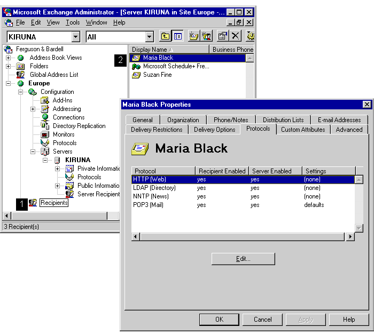Click the Public Information Store icon
Viewport: 374px width, 335px height.
pyautogui.click(x=69, y=186)
